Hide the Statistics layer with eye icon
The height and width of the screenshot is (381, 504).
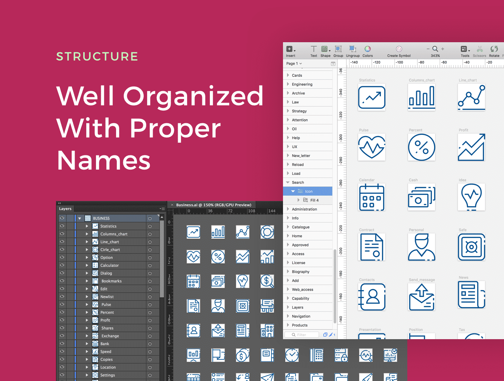[x=62, y=226]
